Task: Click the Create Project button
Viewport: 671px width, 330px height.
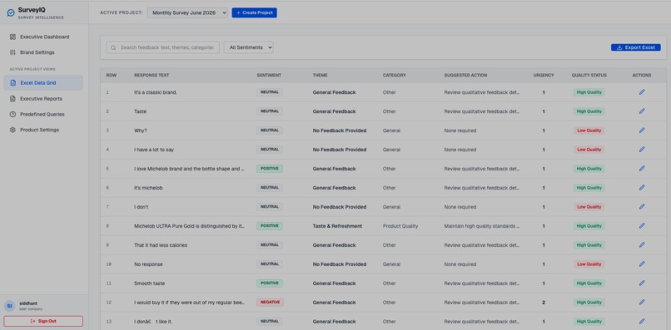Action: (x=254, y=12)
